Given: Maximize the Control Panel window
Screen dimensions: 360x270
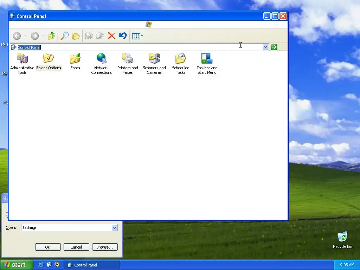Looking at the screenshot, I should (x=275, y=16).
